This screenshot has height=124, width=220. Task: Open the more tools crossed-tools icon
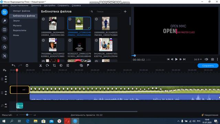[4, 56]
